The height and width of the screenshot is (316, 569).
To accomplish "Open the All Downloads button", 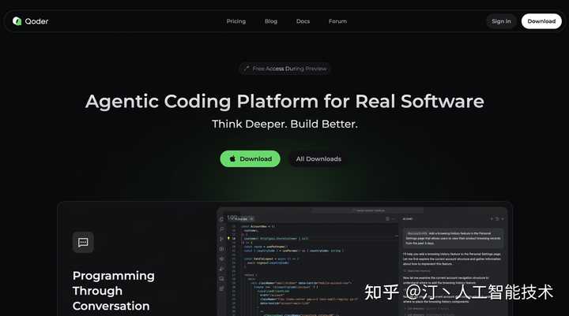I will pyautogui.click(x=318, y=158).
